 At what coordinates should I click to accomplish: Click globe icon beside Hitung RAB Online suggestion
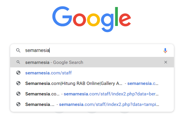(18, 83)
